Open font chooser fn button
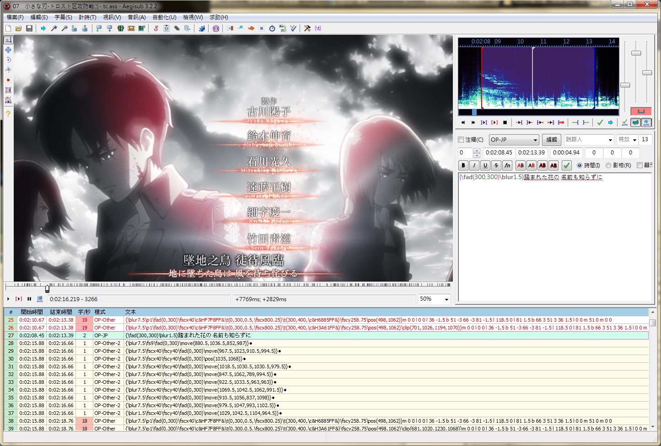Image resolution: width=661 pixels, height=446 pixels. (x=507, y=165)
